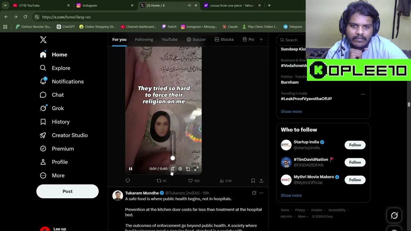Expand the footer More menu
Viewport: 411px width, 231px height.
click(x=302, y=217)
